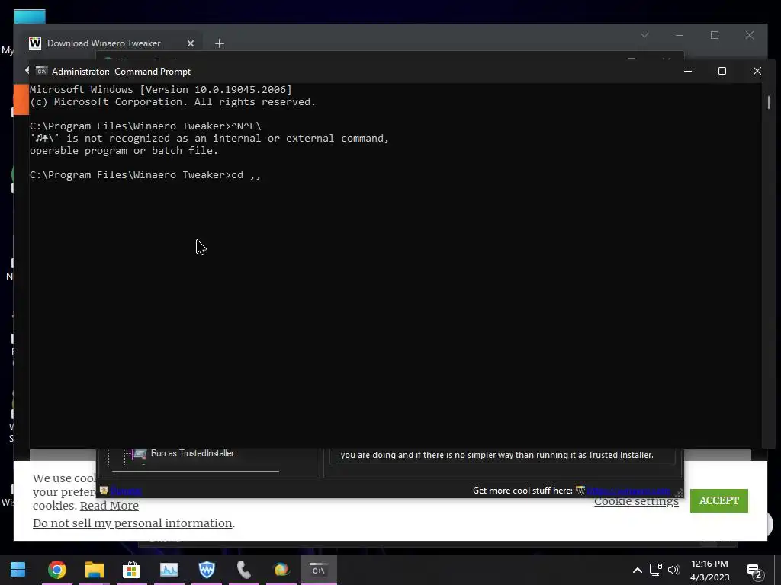Accept cookies with the ACCEPT button
The width and height of the screenshot is (781, 585).
coord(718,500)
